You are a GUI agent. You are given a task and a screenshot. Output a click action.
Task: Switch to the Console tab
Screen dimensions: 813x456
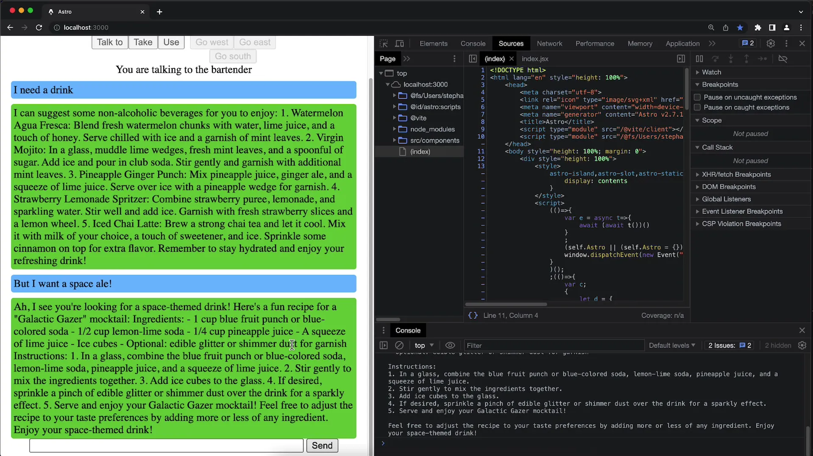pos(473,44)
